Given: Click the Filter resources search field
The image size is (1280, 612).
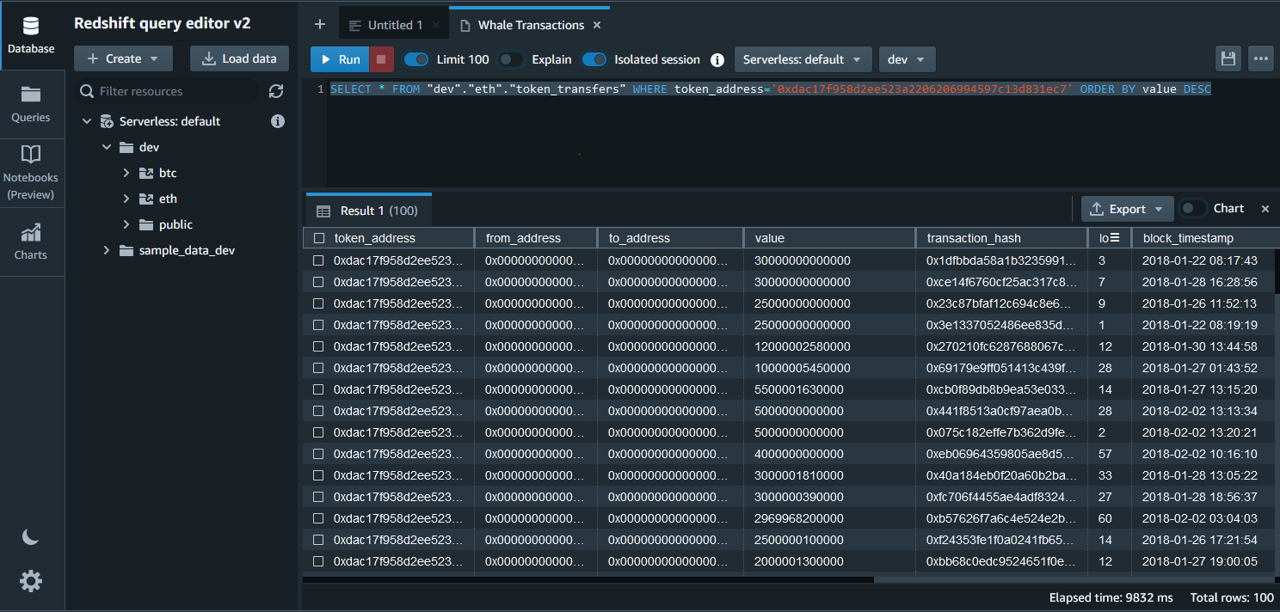Looking at the screenshot, I should point(172,91).
